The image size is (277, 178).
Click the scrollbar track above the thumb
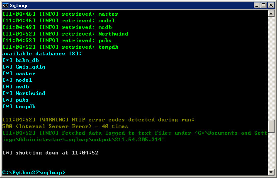coord(271,69)
